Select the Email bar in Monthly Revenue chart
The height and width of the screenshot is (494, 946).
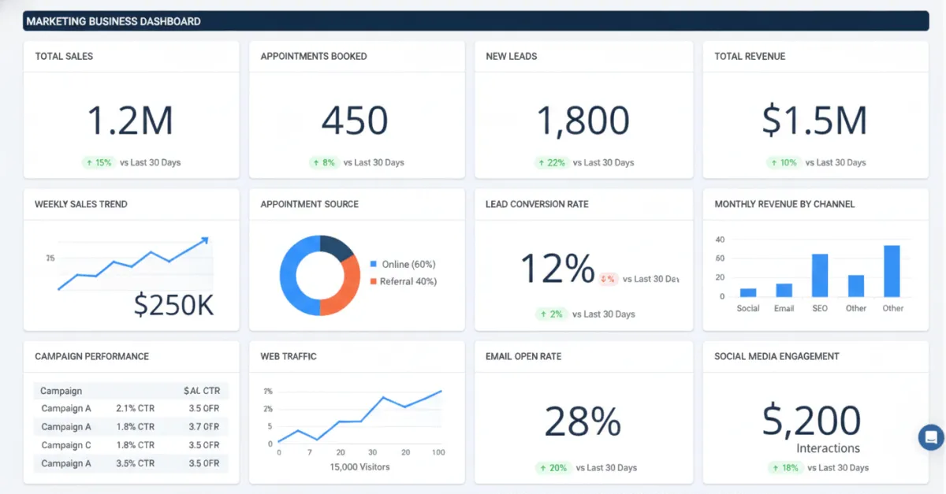point(784,290)
